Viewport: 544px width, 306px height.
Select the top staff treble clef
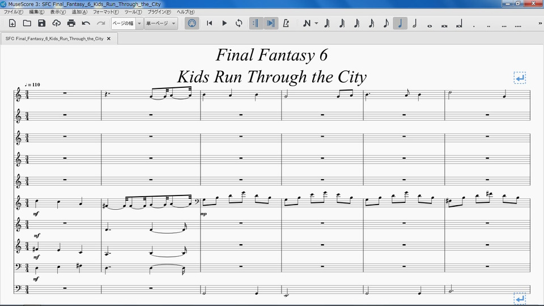tap(18, 95)
